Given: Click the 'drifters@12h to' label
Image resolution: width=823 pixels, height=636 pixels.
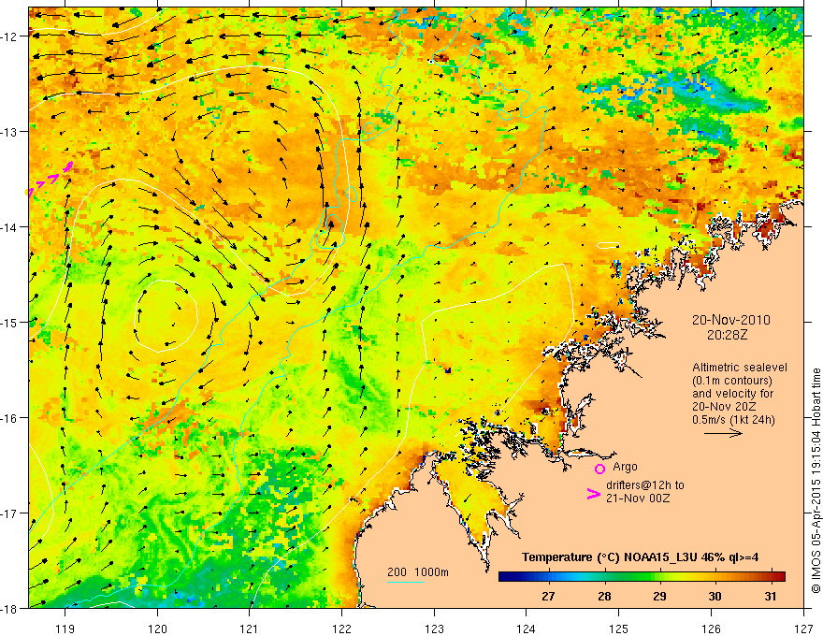Looking at the screenshot, I should point(645,485).
